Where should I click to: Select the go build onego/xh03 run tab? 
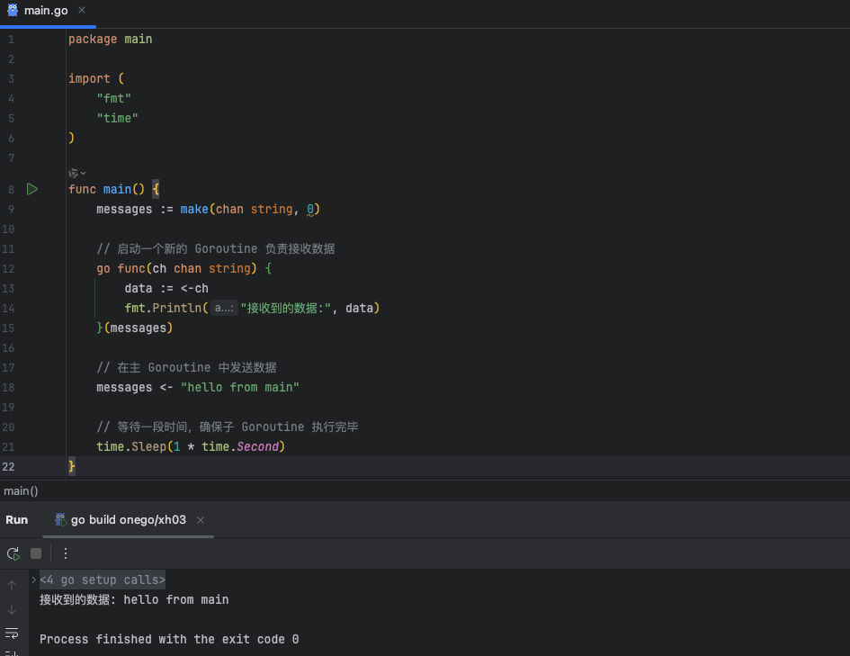(128, 520)
